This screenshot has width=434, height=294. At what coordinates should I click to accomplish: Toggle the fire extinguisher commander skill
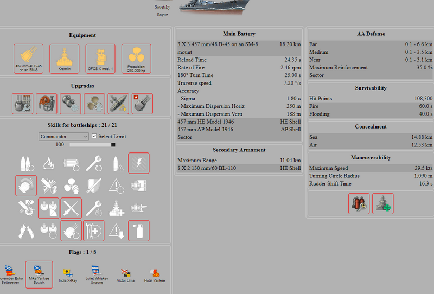(138, 231)
